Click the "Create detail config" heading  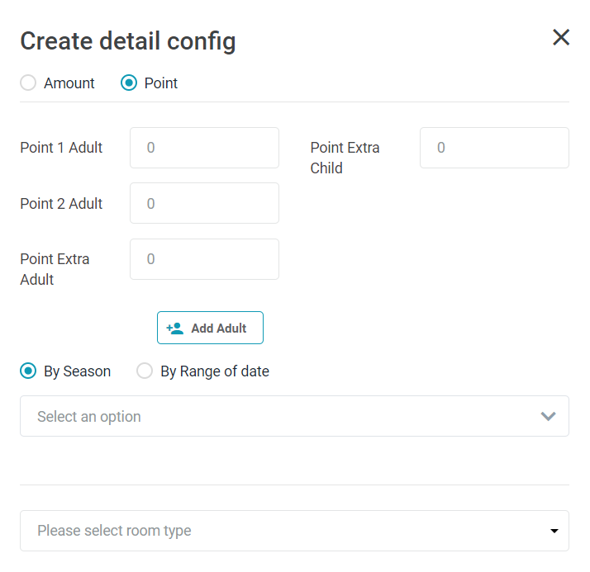[x=128, y=41]
